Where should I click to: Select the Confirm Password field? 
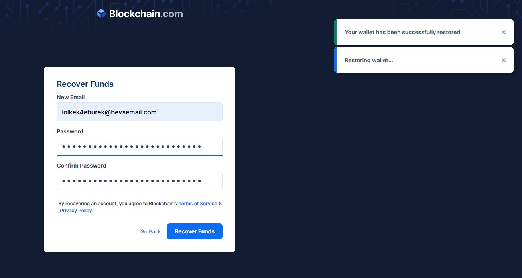coord(139,180)
